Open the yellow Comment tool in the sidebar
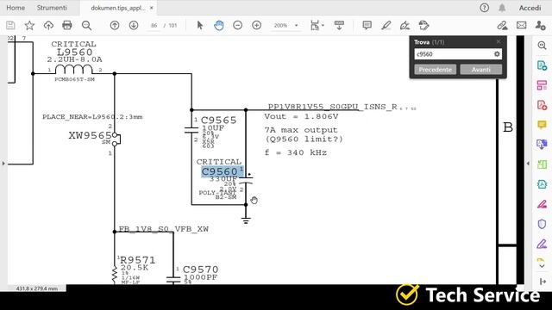 pyautogui.click(x=542, y=124)
